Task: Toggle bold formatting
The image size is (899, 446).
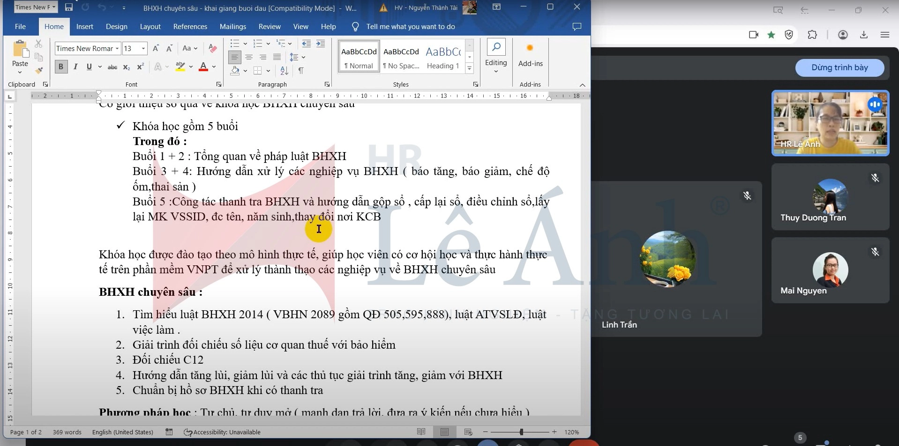Action: (61, 66)
